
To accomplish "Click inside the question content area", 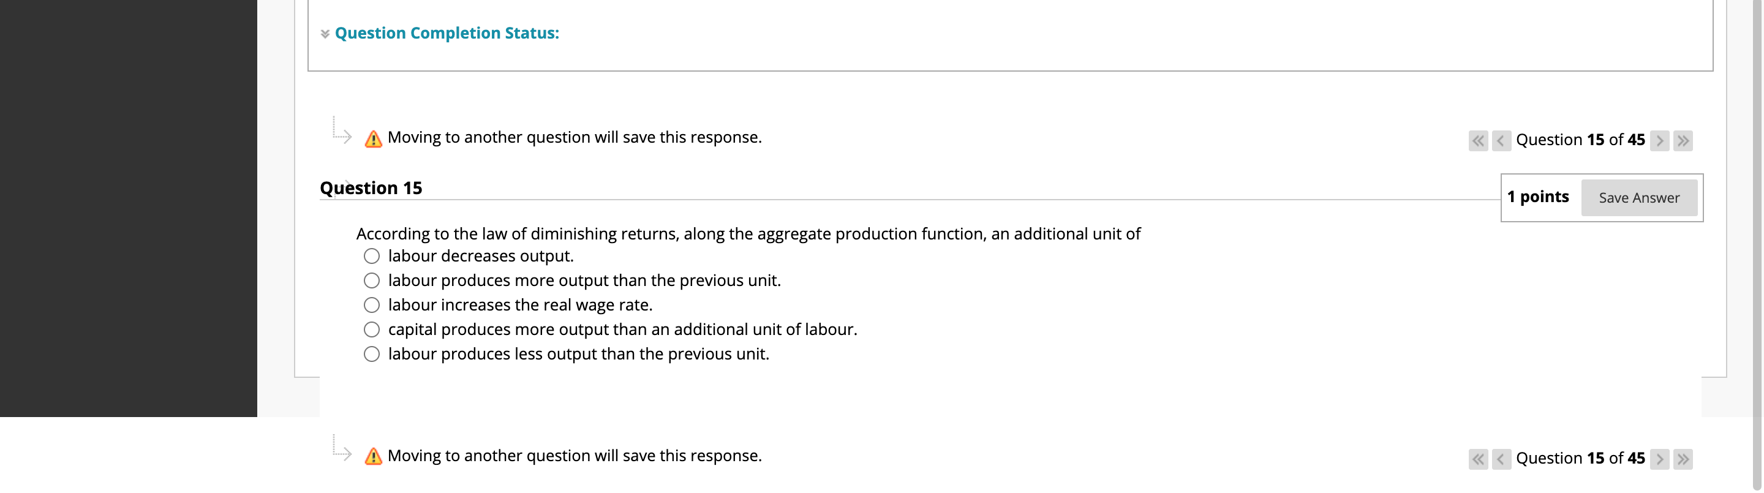I will pyautogui.click(x=747, y=233).
